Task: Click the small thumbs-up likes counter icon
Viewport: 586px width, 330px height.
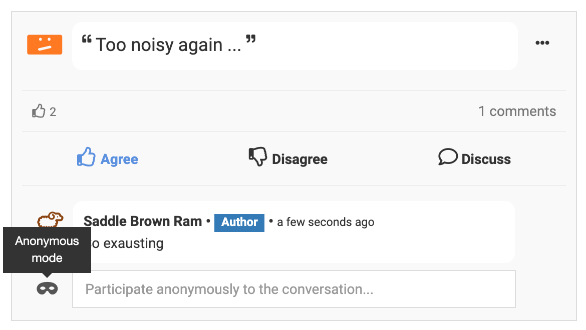Action: (x=39, y=111)
